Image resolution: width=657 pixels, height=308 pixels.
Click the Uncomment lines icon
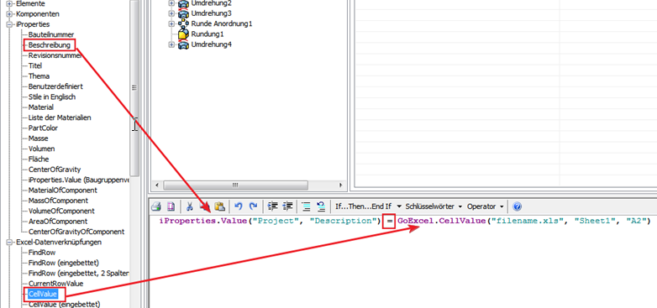(x=321, y=206)
